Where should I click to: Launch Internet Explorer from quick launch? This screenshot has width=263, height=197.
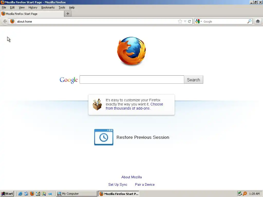[20, 194]
